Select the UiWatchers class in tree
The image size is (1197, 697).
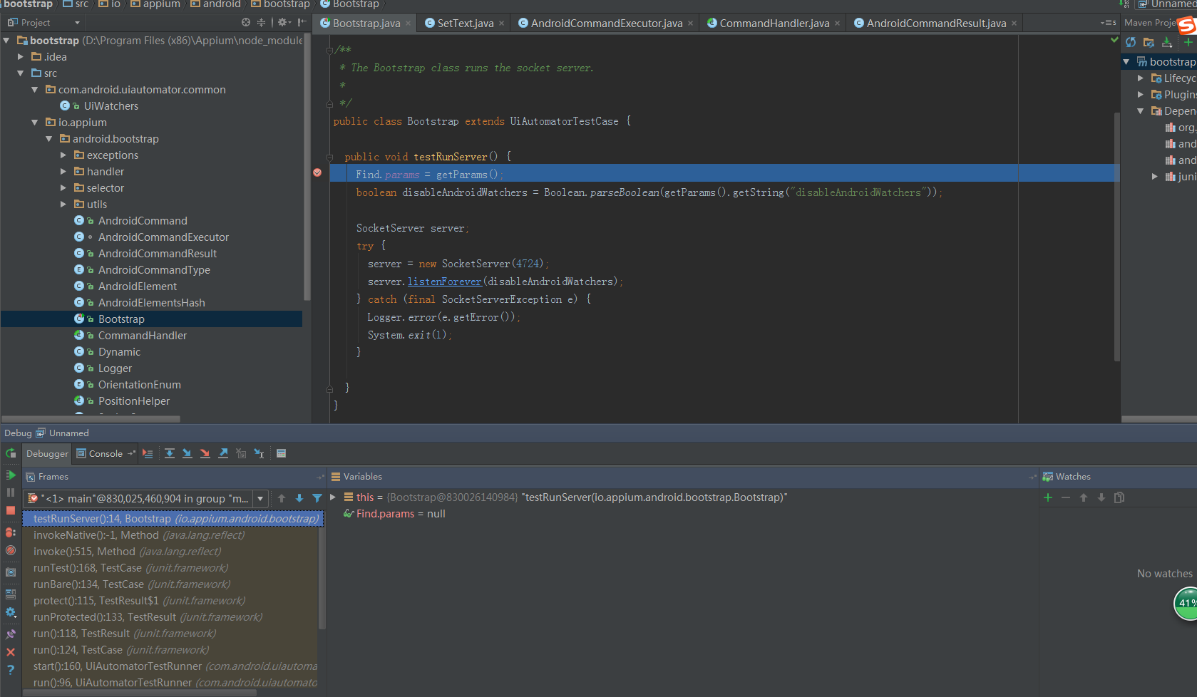tap(111, 106)
